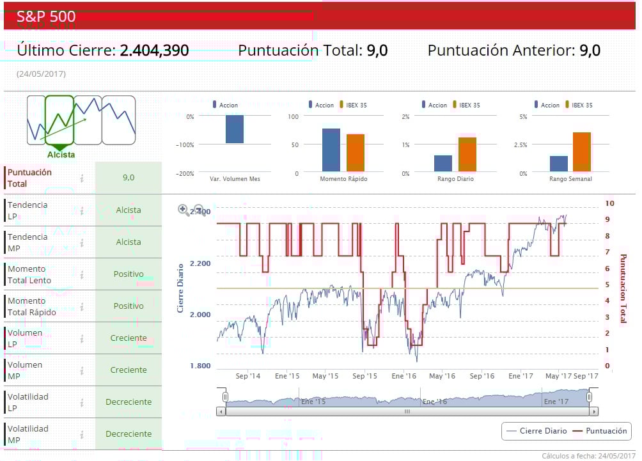The height and width of the screenshot is (461, 642).
Task: Click Decreciente value in Volatilidad MP row
Action: click(x=129, y=434)
